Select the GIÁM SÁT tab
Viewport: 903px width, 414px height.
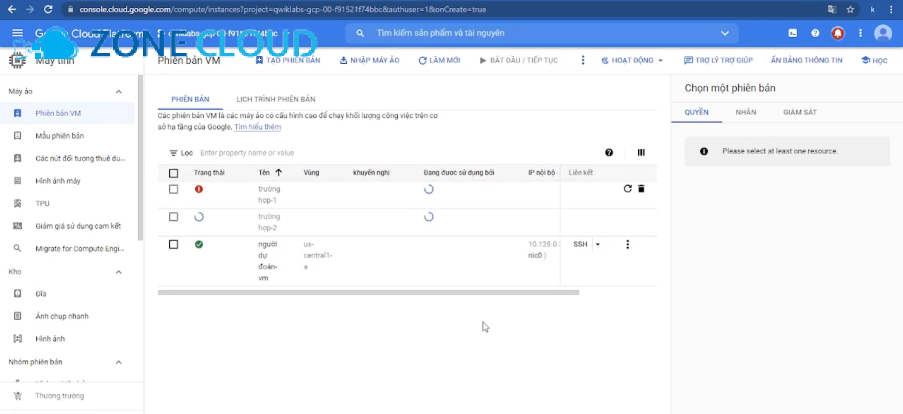(x=800, y=112)
